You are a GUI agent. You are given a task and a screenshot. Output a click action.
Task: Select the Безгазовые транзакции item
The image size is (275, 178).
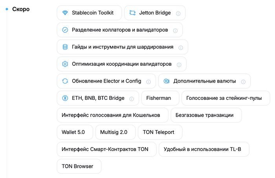(x=206, y=115)
